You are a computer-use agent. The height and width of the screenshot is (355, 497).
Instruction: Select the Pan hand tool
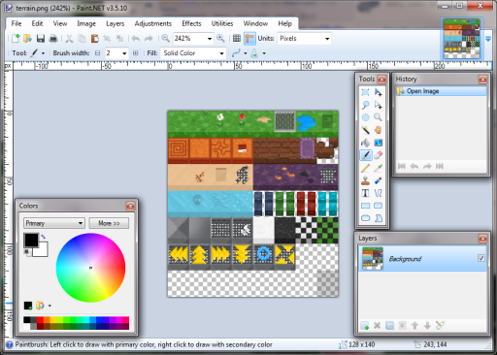coord(378,130)
